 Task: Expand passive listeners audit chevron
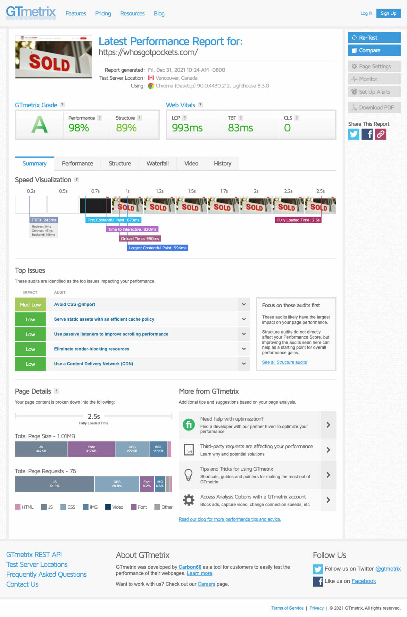244,334
